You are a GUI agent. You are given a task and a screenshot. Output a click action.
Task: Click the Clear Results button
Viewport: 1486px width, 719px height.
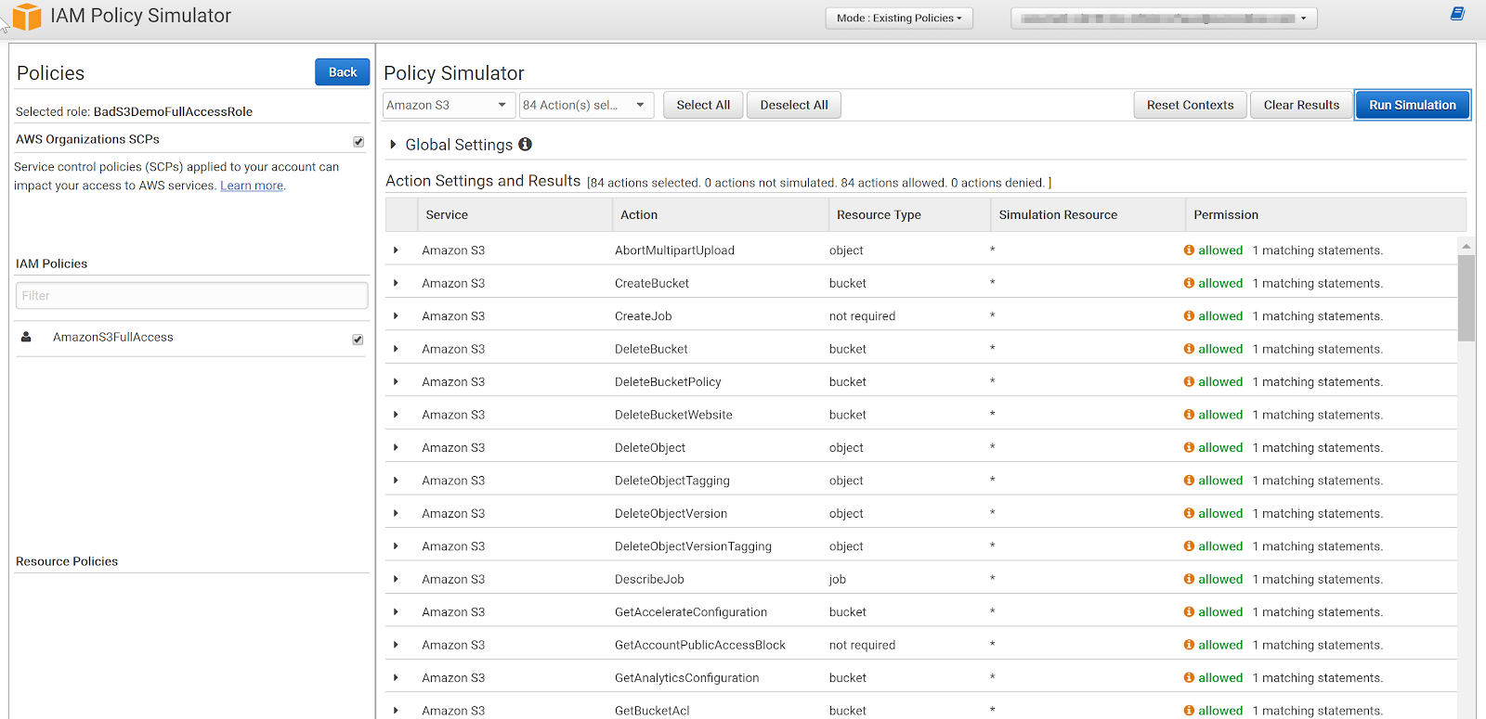pyautogui.click(x=1301, y=105)
